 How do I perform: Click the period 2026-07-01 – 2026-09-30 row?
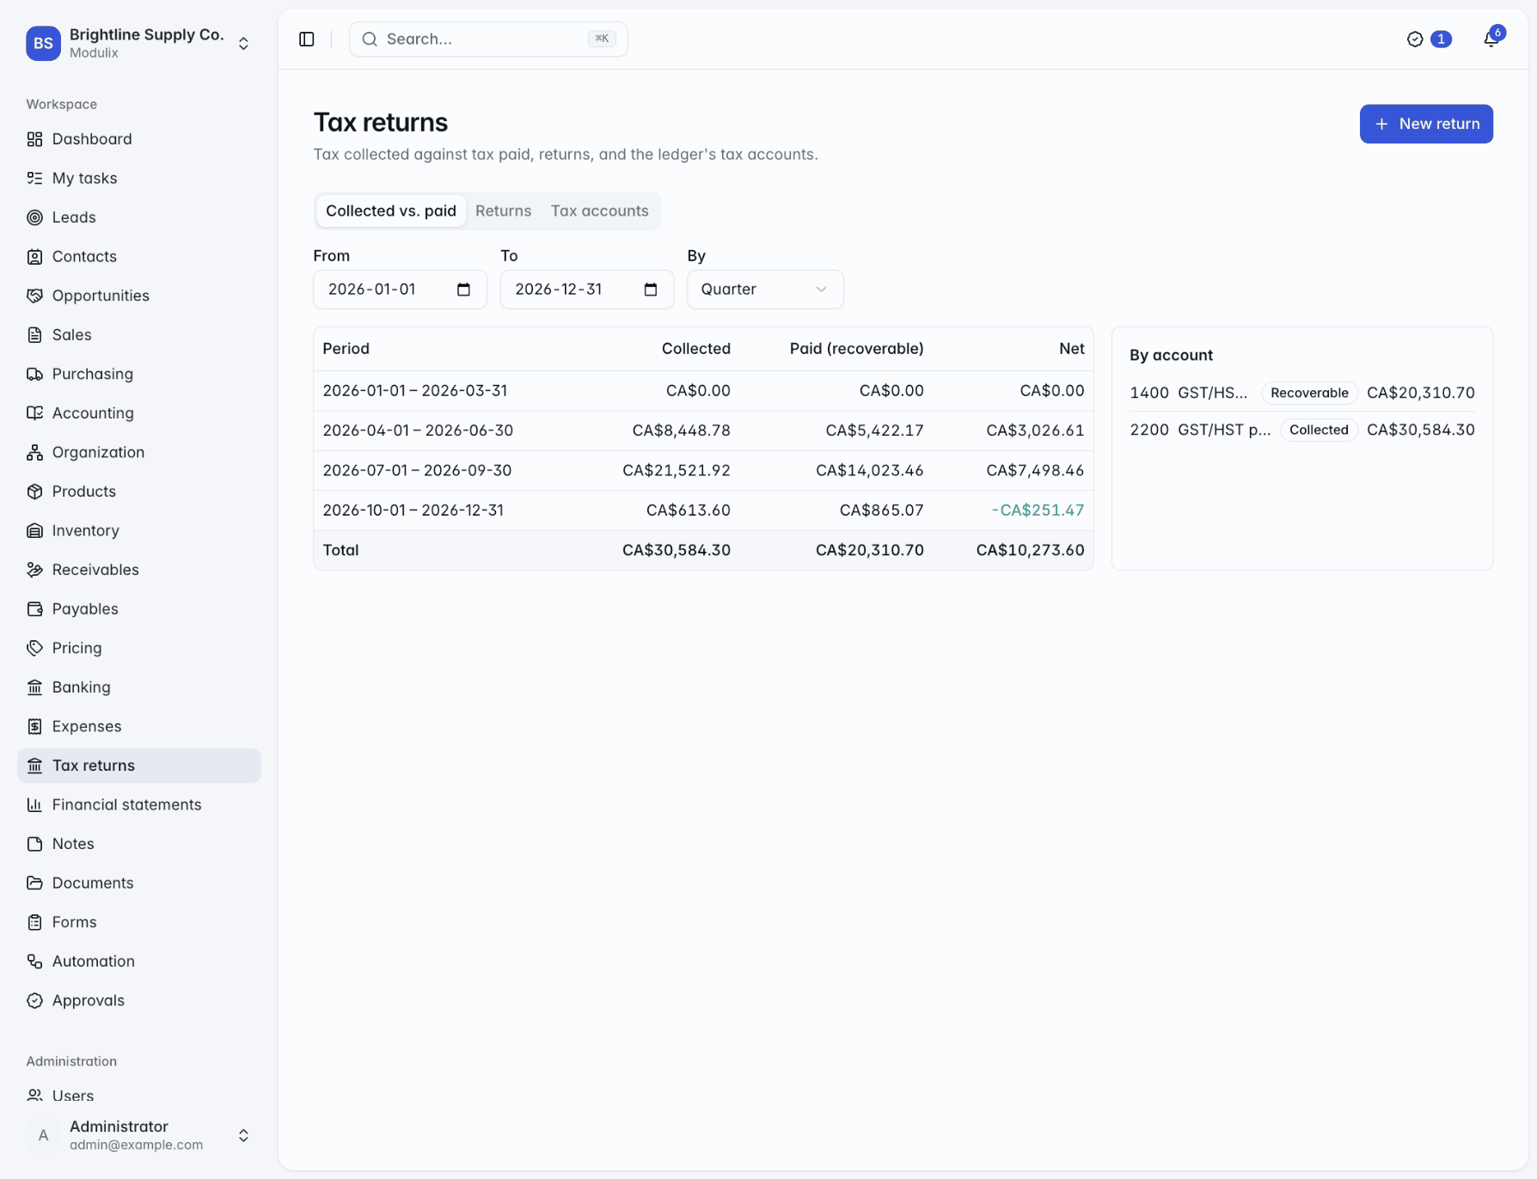coord(703,470)
